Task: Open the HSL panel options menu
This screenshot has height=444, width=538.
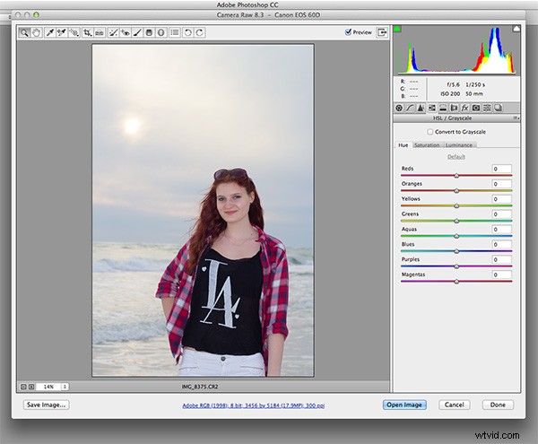Action: [516, 118]
